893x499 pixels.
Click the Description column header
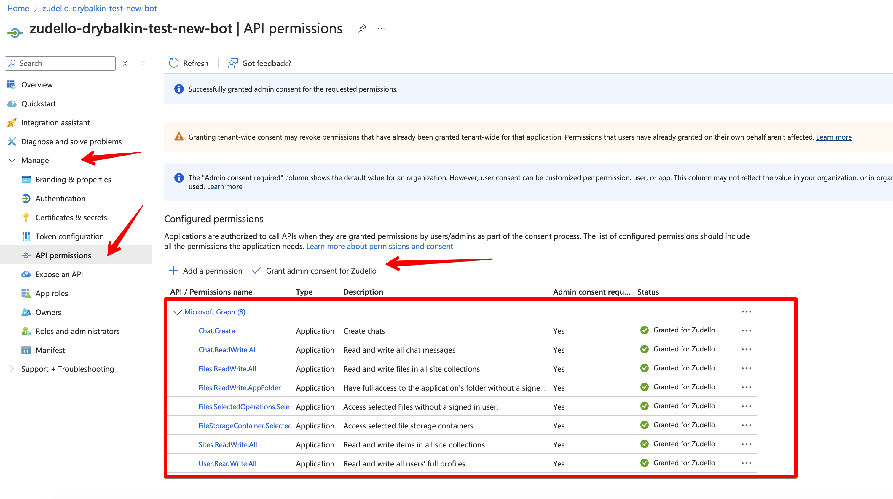click(x=363, y=292)
